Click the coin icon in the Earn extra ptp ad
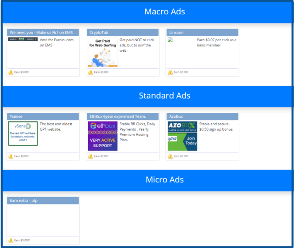Viewport: 294px width, 248px height. [x=11, y=240]
